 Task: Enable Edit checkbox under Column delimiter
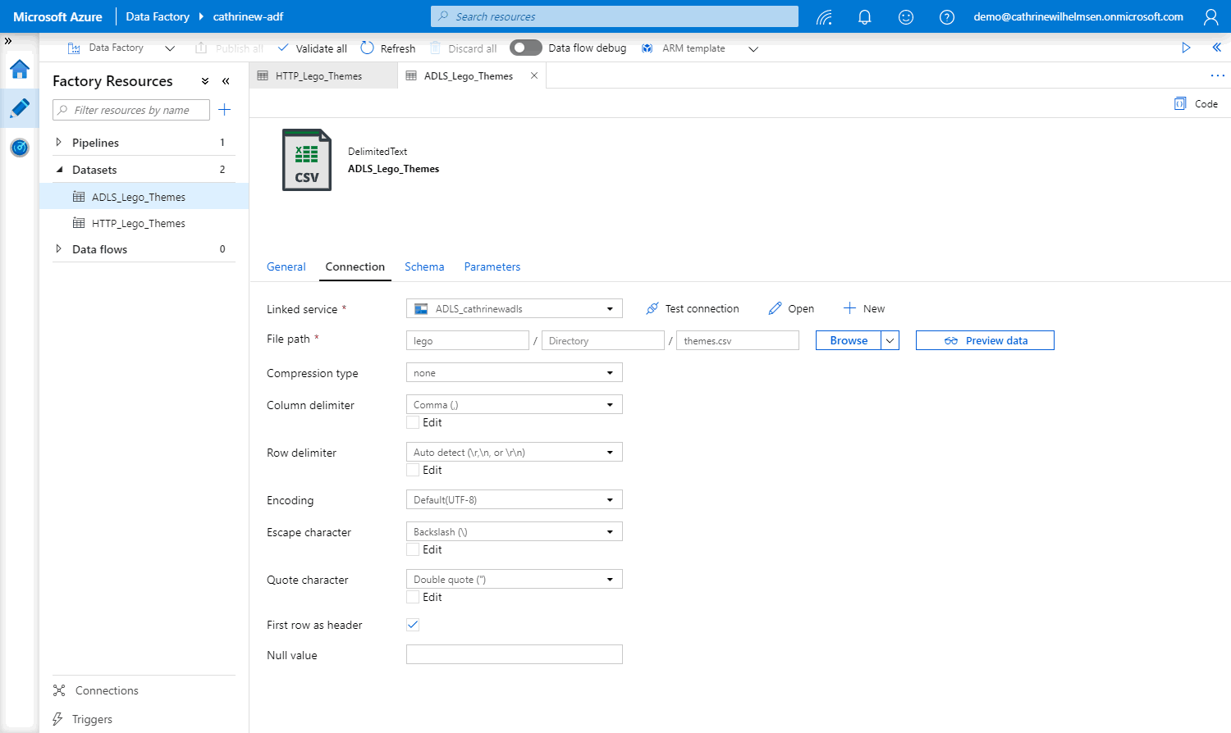tap(413, 423)
